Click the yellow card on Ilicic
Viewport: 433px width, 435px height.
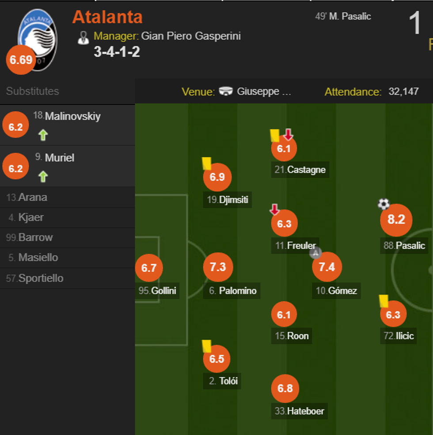click(384, 301)
